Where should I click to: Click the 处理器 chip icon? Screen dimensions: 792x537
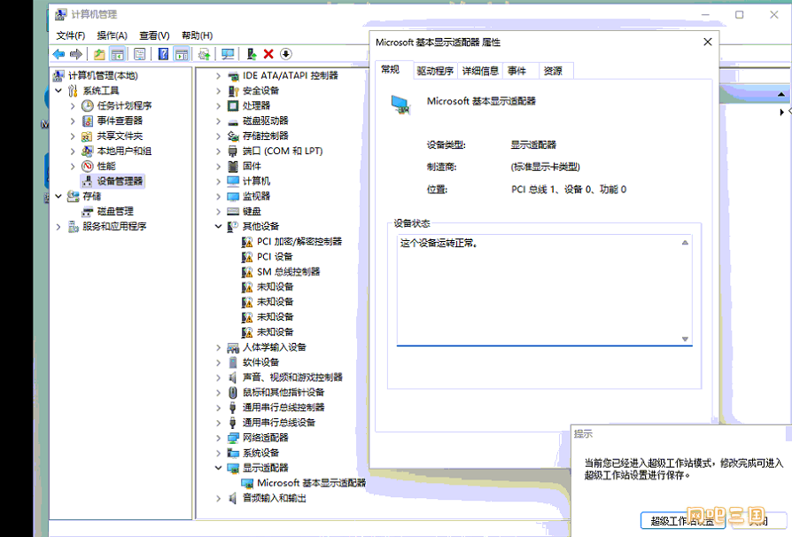pos(233,105)
